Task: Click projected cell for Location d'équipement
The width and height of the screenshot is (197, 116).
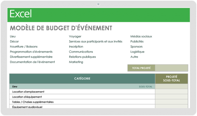Action: [x=171, y=97]
